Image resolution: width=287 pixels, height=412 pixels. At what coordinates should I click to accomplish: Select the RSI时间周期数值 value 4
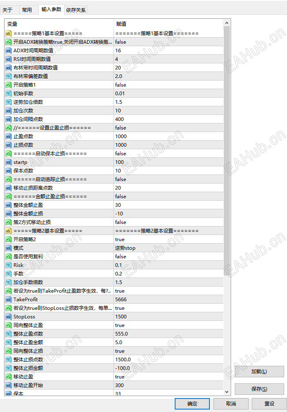point(169,59)
